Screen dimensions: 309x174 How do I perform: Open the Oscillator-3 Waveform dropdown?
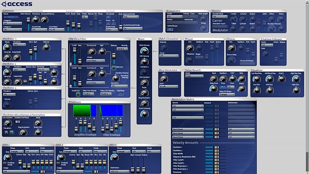[9, 95]
